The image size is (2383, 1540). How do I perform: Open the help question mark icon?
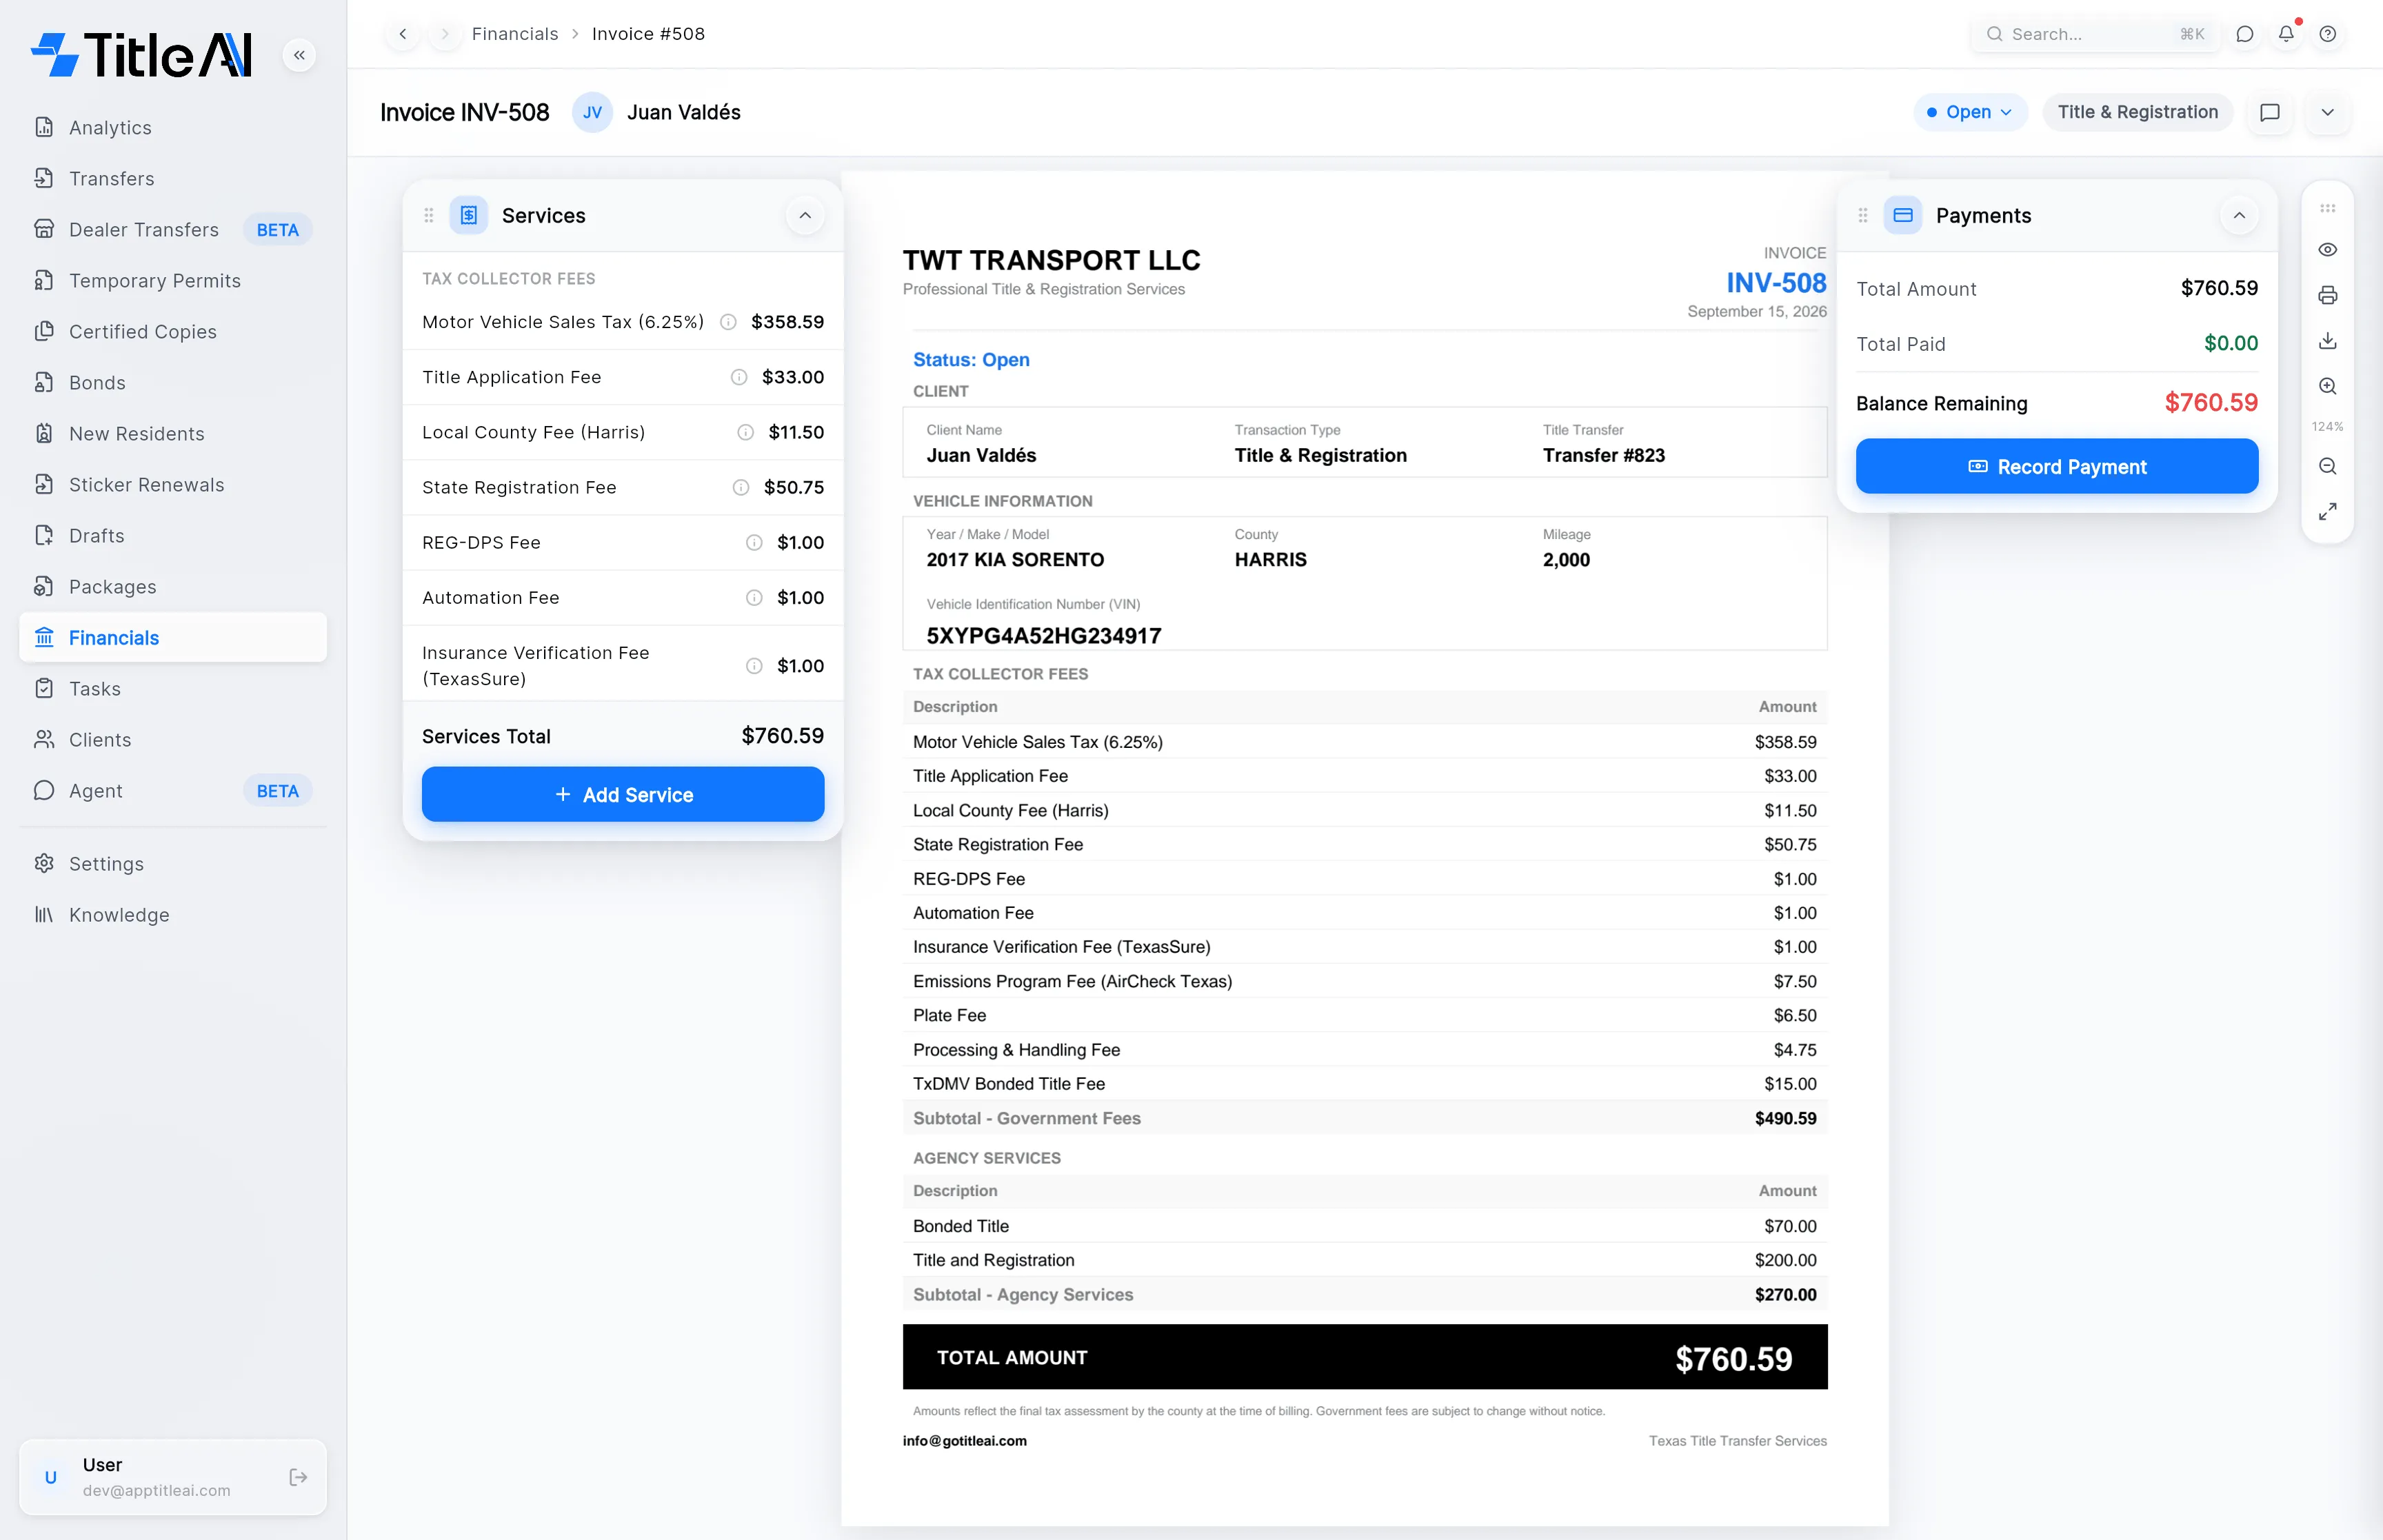click(x=2328, y=34)
